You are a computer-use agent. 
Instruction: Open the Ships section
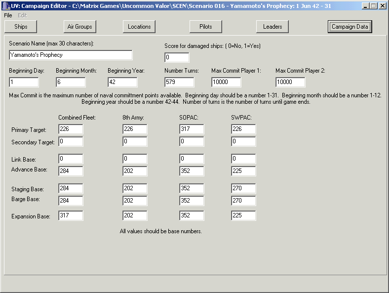point(21,27)
